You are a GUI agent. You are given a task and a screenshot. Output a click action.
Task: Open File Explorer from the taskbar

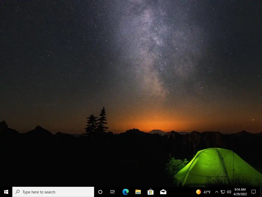pyautogui.click(x=138, y=192)
